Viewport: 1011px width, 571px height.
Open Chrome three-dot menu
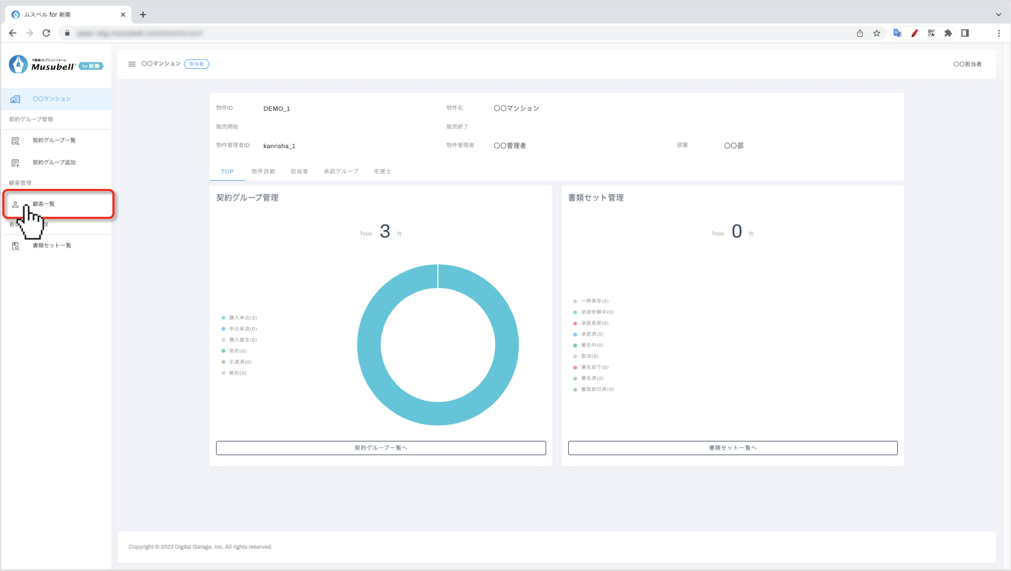pos(999,33)
